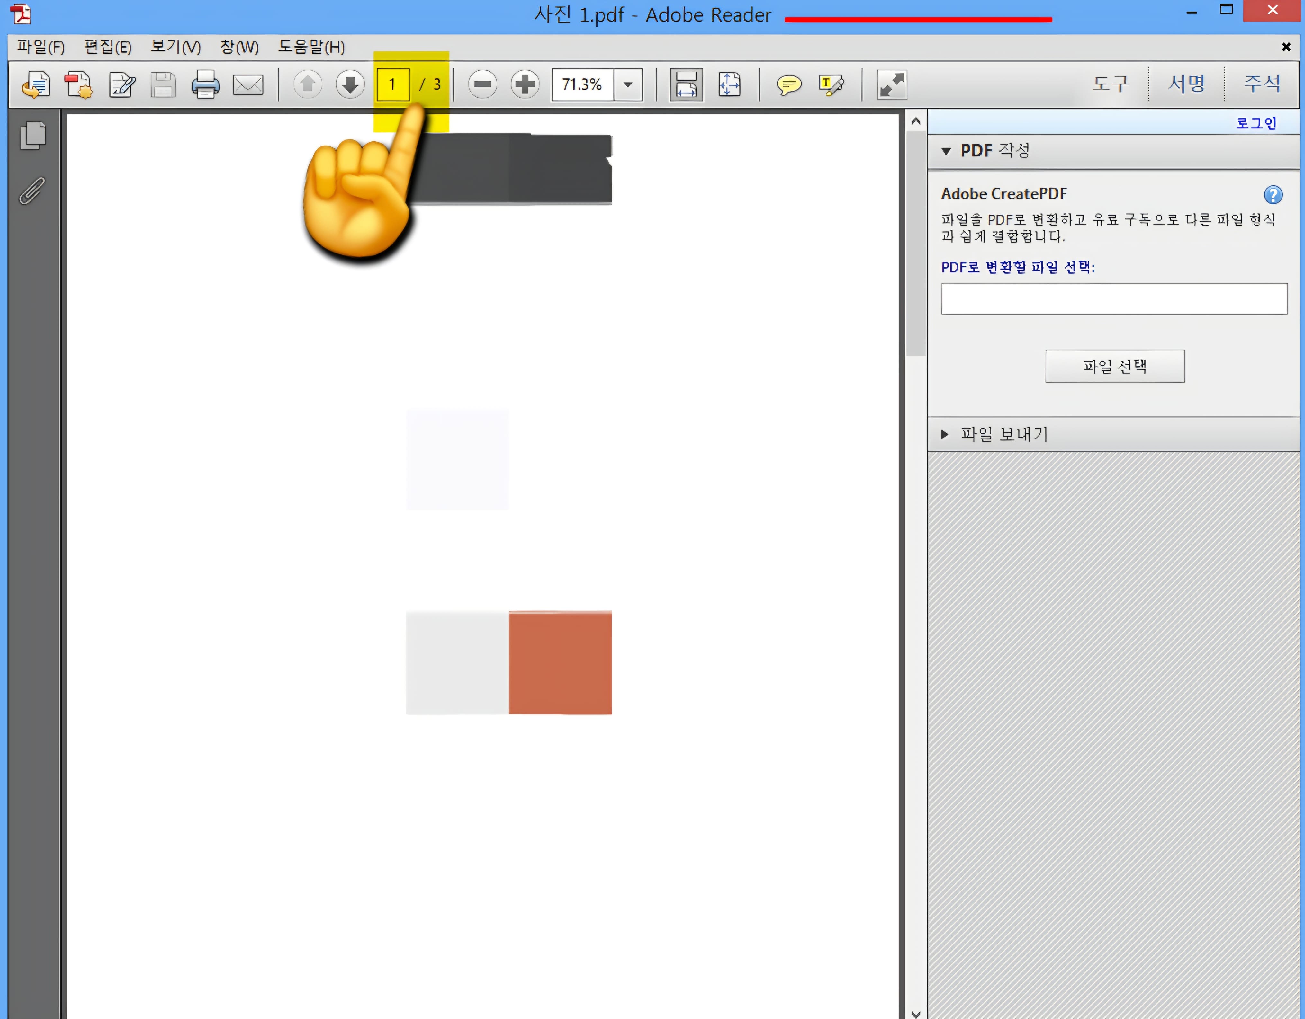Go to next page with down arrow
The image size is (1305, 1019).
point(350,85)
